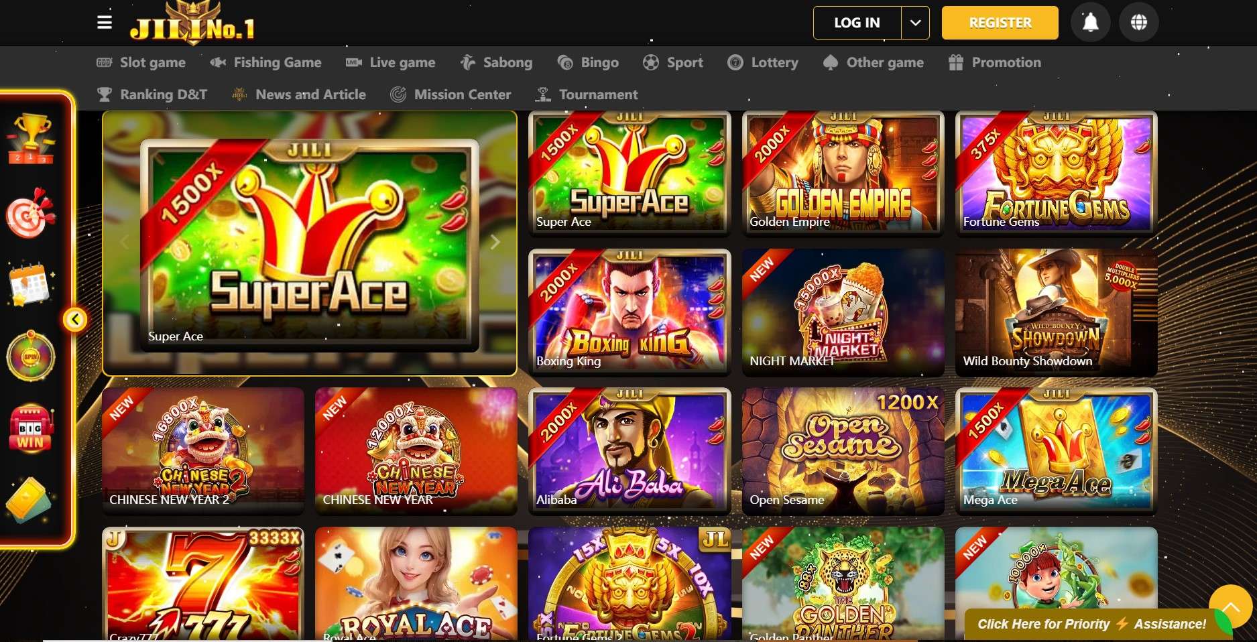Open the calendar check-in sidebar icon
The image size is (1257, 642).
[30, 284]
